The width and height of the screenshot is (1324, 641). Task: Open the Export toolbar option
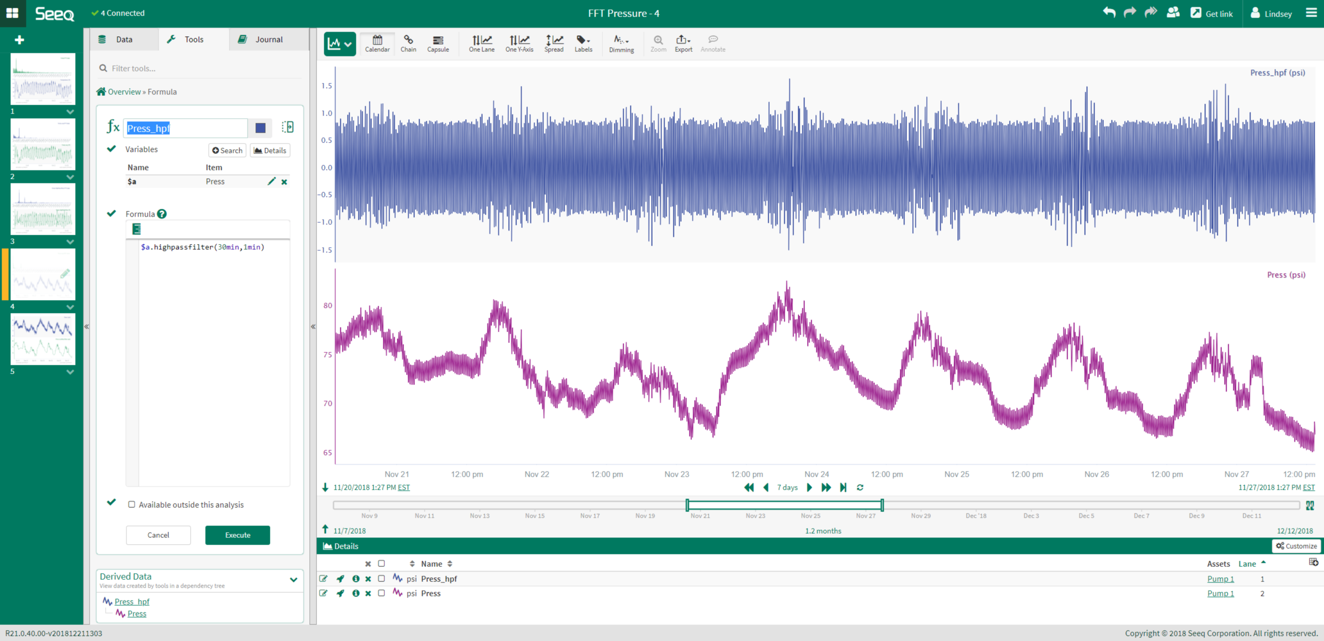click(x=683, y=44)
